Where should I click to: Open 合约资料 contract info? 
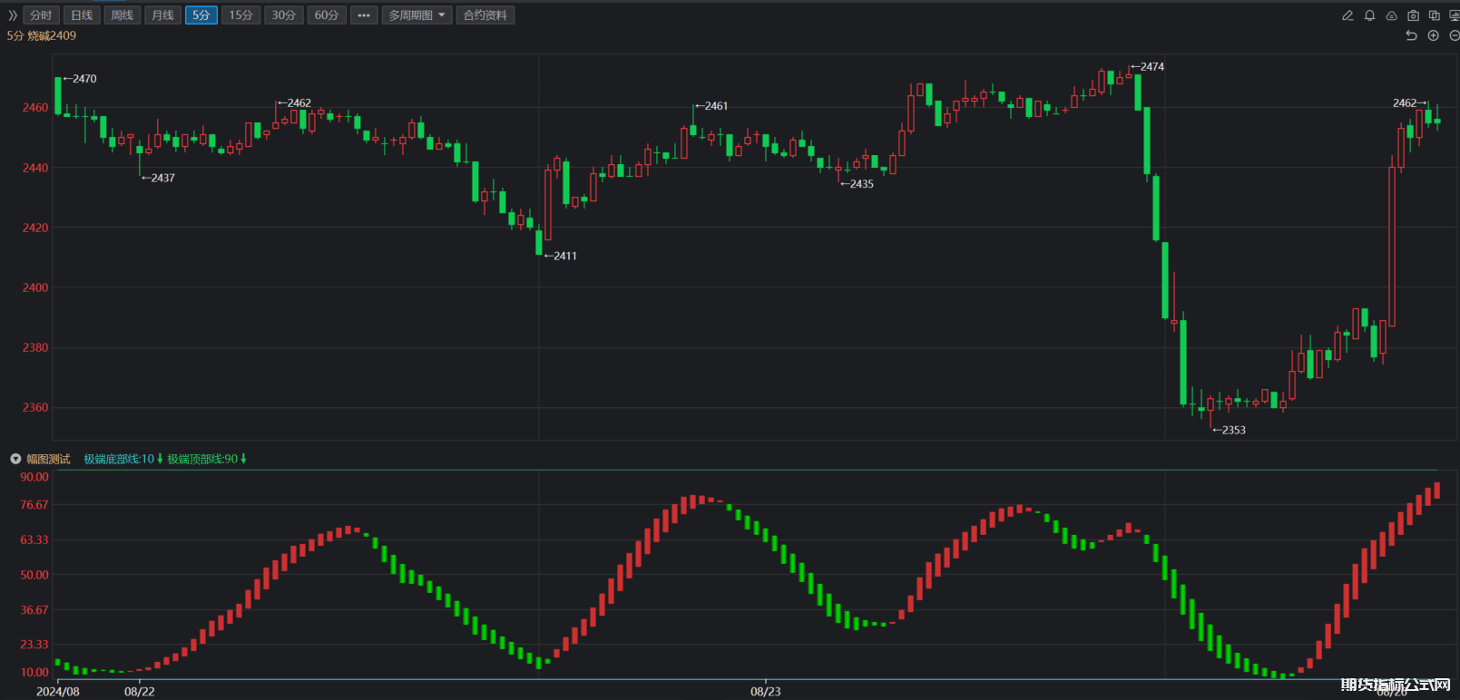pyautogui.click(x=485, y=15)
